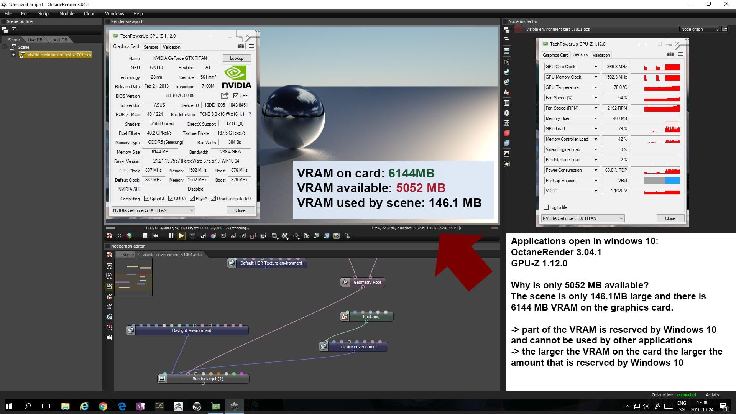Click the real-time rendering monitor icon
736x414 pixels.
[192, 236]
